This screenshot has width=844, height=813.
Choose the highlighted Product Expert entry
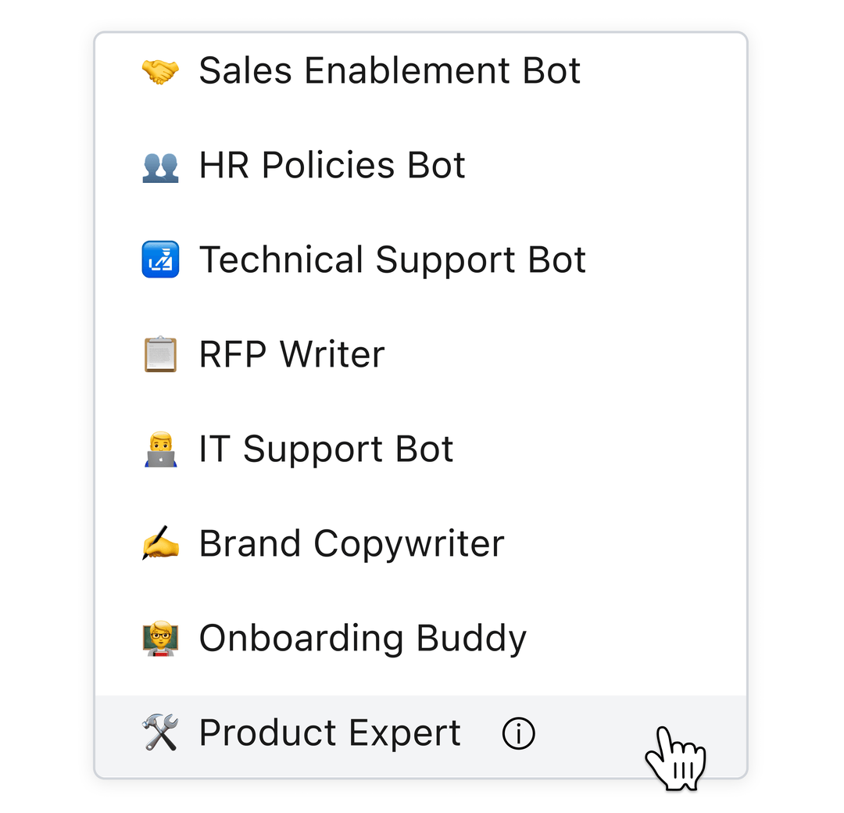tap(330, 732)
